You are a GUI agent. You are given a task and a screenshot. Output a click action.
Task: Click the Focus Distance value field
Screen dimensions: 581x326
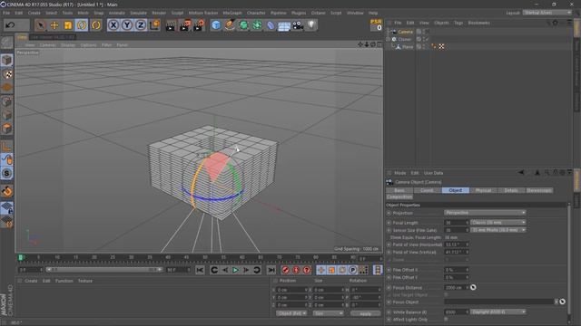click(456, 287)
